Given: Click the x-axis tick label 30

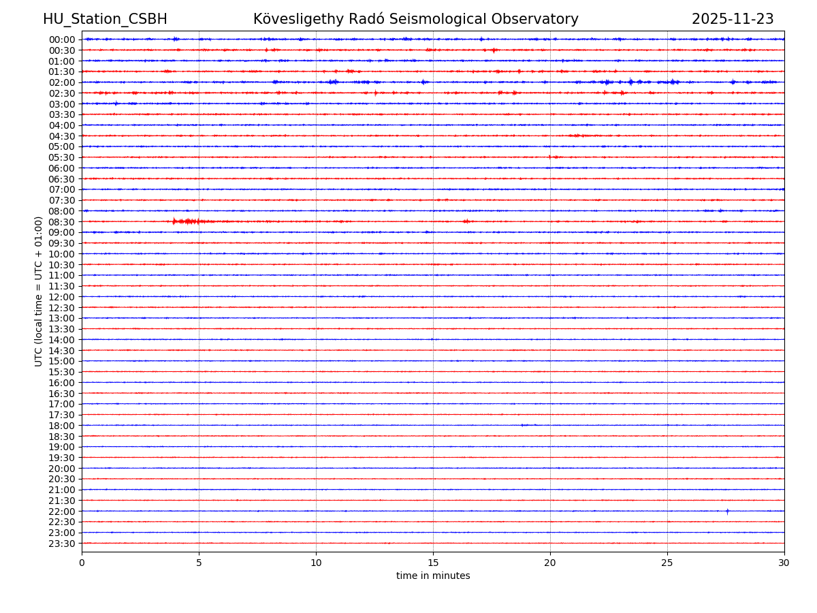Looking at the screenshot, I should point(784,563).
